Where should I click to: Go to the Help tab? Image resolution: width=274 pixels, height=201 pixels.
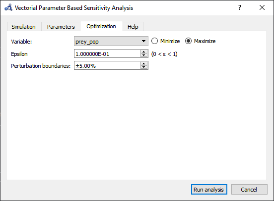133,27
